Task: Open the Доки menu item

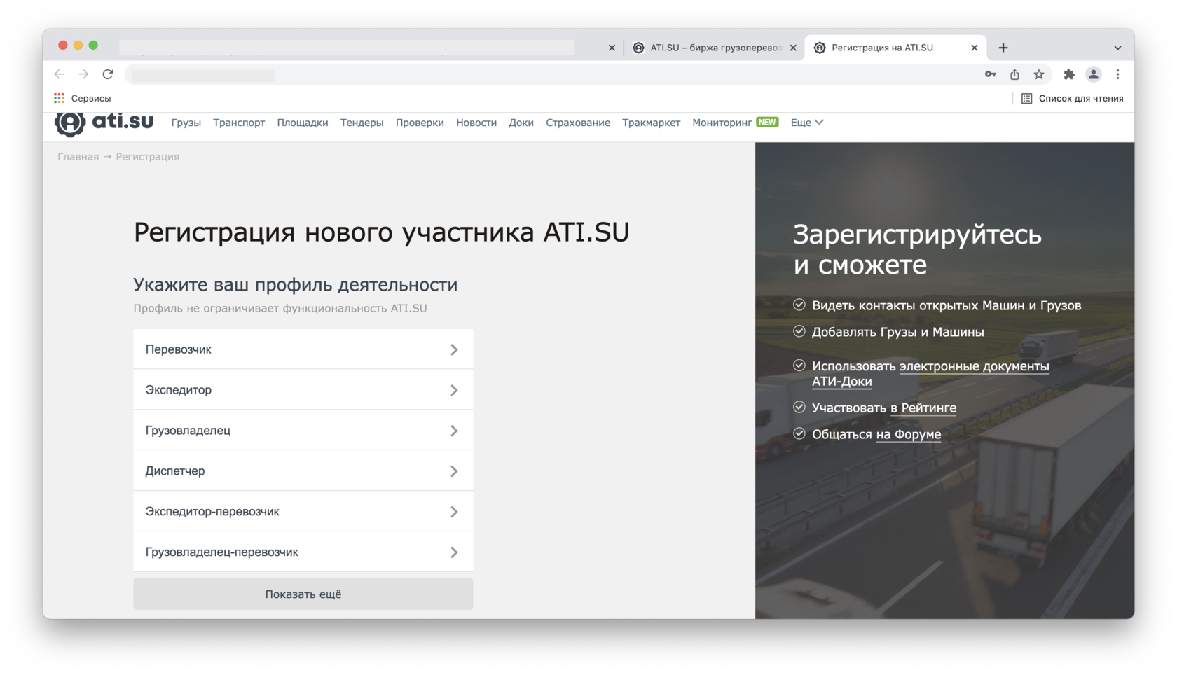Action: (521, 123)
